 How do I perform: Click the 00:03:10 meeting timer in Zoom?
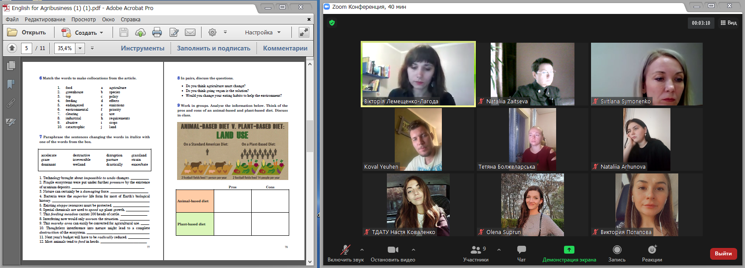701,23
